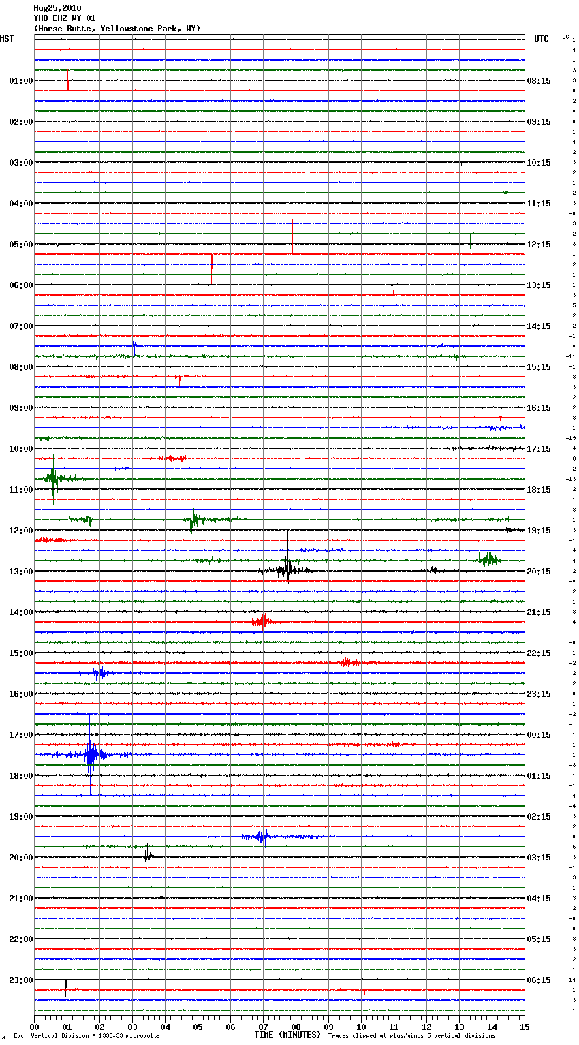Click the 23:15 UTC time label
This screenshot has height=1045, width=579.
coord(539,694)
